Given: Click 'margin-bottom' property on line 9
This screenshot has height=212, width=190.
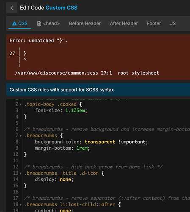Looking at the screenshot, I should pyautogui.click(x=53, y=148).
